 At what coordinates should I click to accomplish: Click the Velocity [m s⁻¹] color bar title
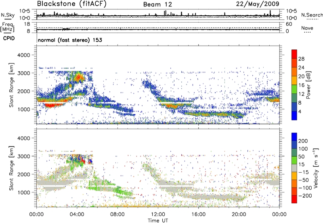point(315,168)
